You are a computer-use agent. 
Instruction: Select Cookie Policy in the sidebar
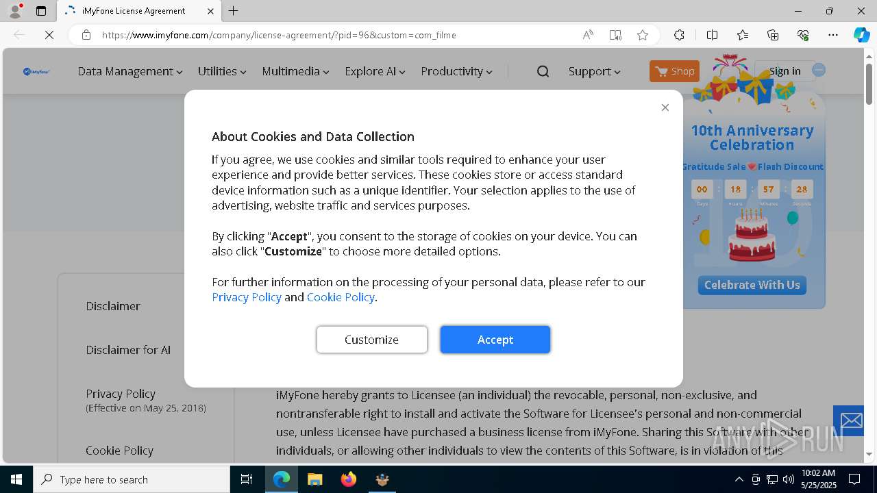119,451
